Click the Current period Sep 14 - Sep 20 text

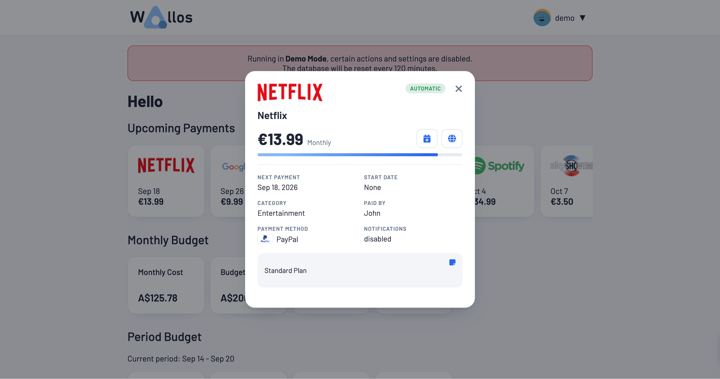click(x=181, y=359)
